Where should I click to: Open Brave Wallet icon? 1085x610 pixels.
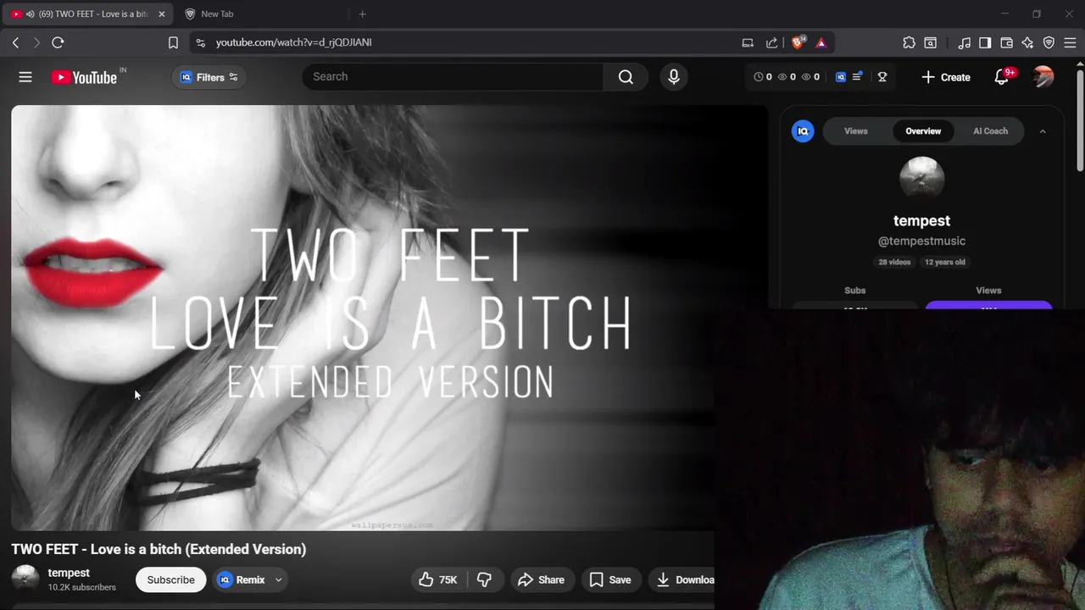(x=1007, y=42)
